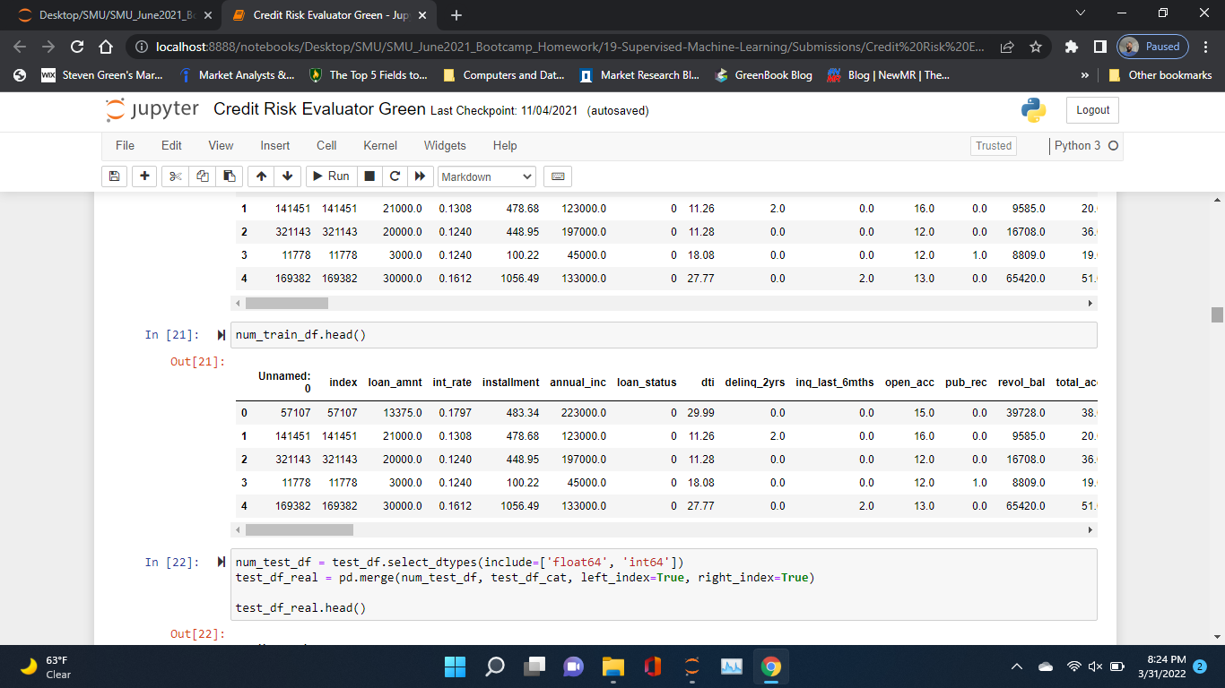
Task: Open Windows Start menu
Action: [x=455, y=666]
